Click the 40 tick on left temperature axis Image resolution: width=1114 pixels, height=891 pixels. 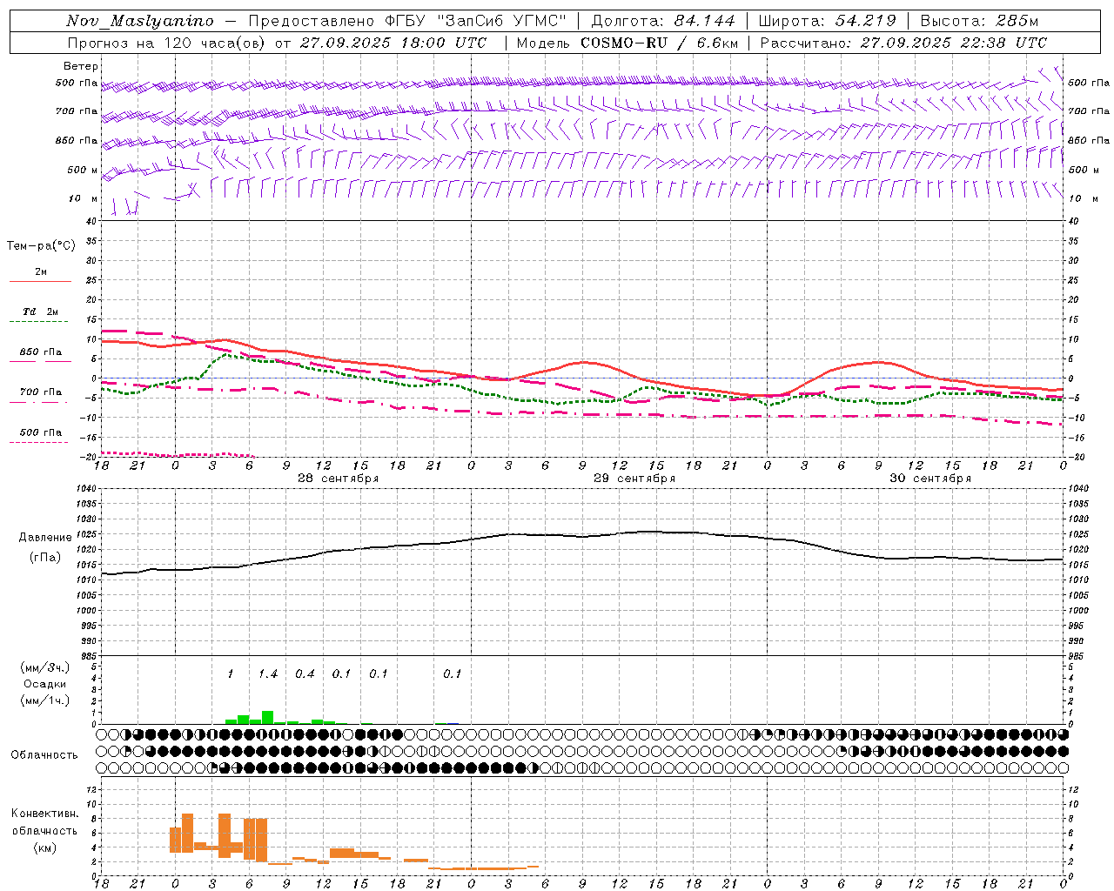coord(92,221)
